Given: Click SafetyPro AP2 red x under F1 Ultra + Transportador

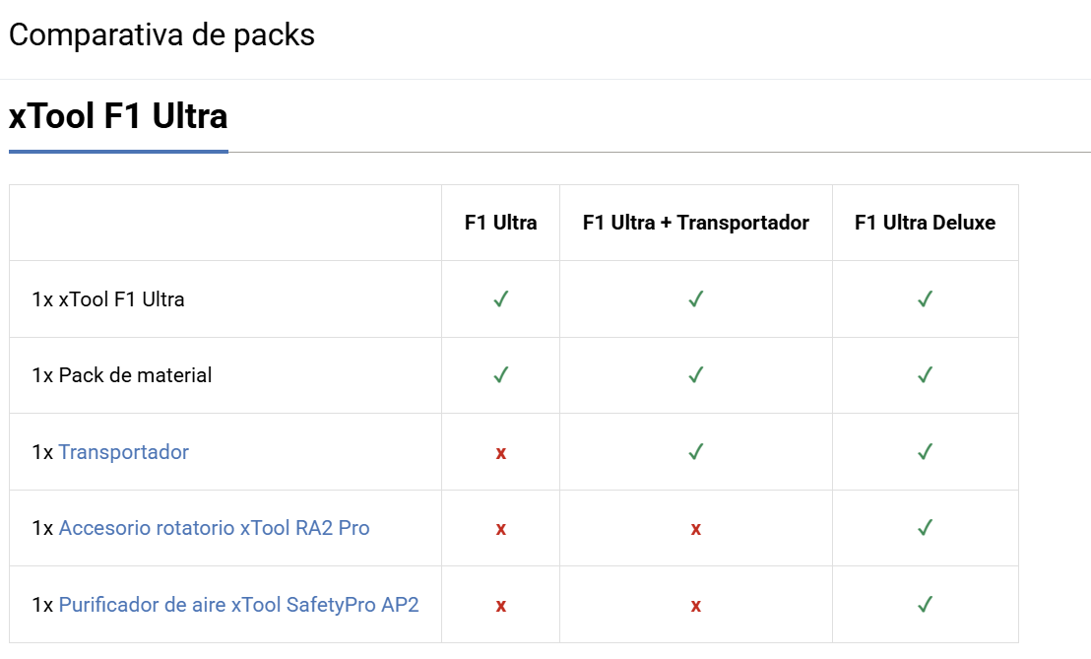Looking at the screenshot, I should click(x=696, y=606).
